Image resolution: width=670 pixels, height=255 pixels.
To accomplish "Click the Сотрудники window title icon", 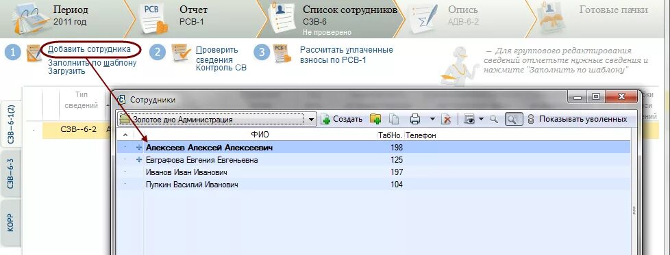I will tap(121, 99).
